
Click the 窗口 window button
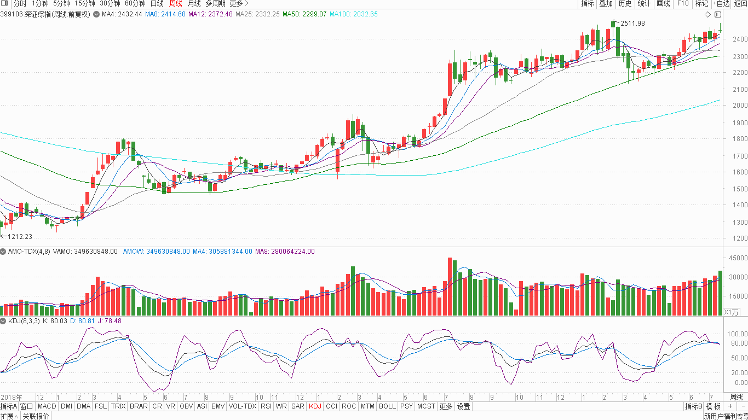tap(27, 406)
